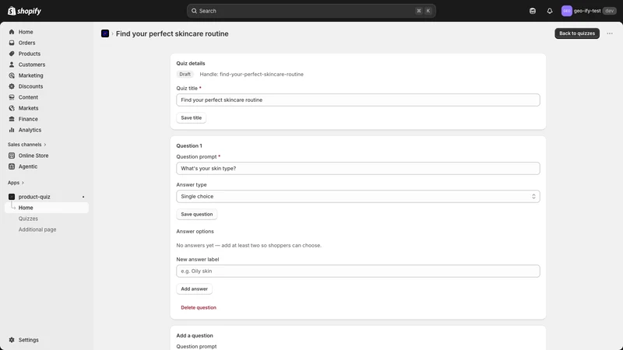Open the more actions ellipsis menu

(610, 33)
